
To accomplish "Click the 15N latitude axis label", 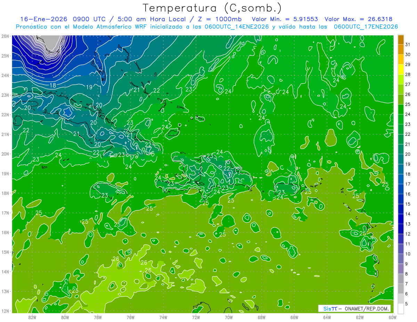I will pyautogui.click(x=5, y=252).
